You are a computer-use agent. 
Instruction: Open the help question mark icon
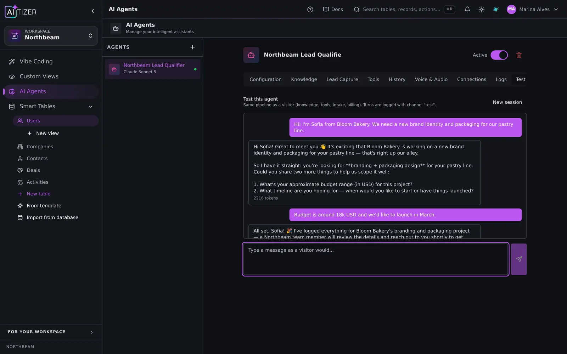coord(310,10)
